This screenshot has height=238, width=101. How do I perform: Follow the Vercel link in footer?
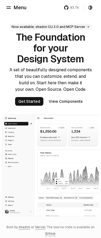click(40, 227)
